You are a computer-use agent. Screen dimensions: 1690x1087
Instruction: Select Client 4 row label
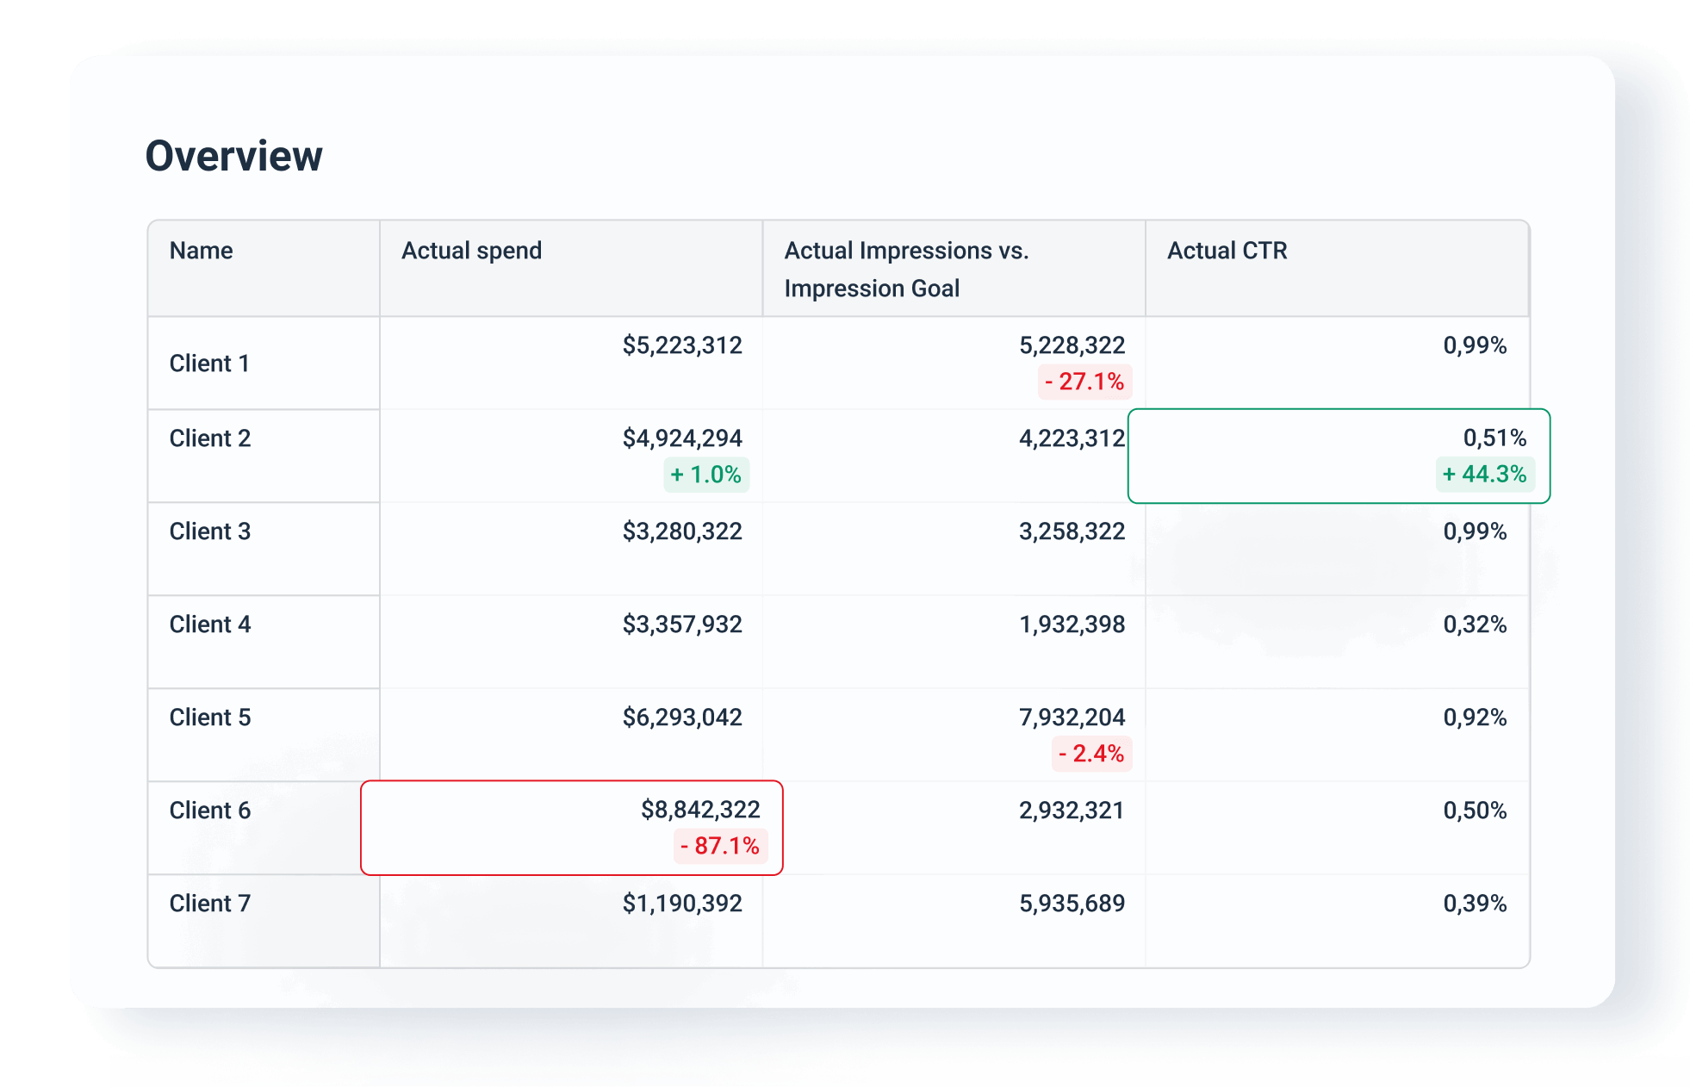coord(208,624)
